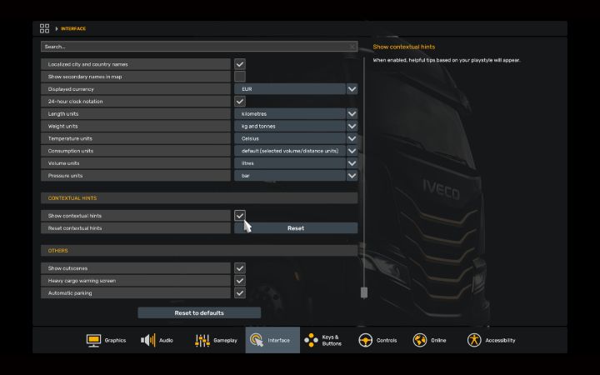
Task: Click the Keys & Buttons icon
Action: [x=311, y=340]
